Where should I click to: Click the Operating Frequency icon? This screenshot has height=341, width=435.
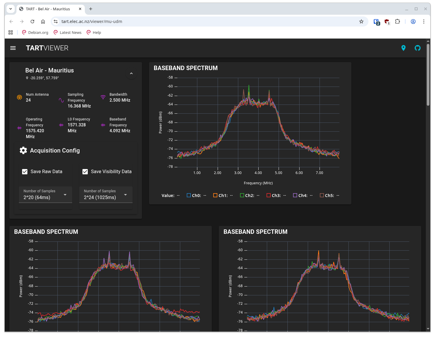pos(19,128)
